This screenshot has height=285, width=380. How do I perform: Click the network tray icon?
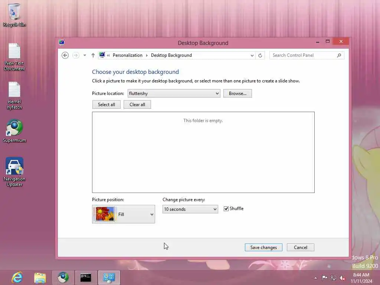334,278
